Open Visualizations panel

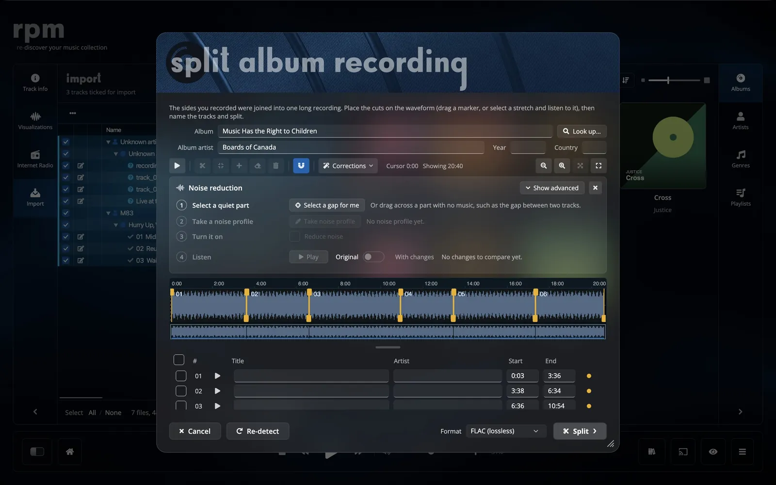[x=35, y=121]
